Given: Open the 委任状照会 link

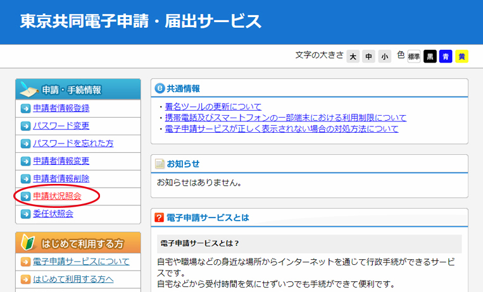Looking at the screenshot, I should 53,214.
